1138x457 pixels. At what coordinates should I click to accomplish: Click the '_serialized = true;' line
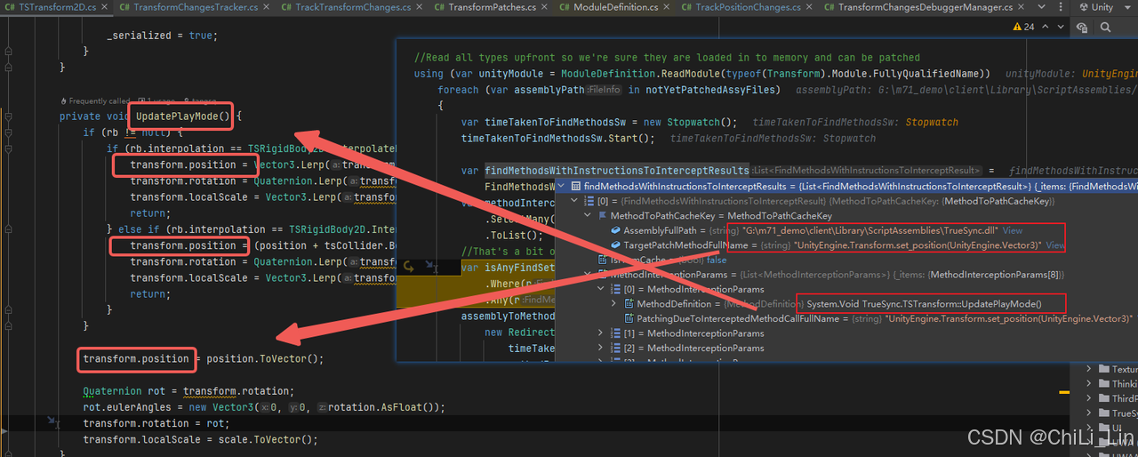(162, 36)
